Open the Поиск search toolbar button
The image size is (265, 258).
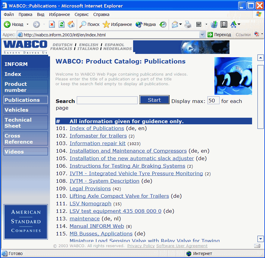pos(89,24)
